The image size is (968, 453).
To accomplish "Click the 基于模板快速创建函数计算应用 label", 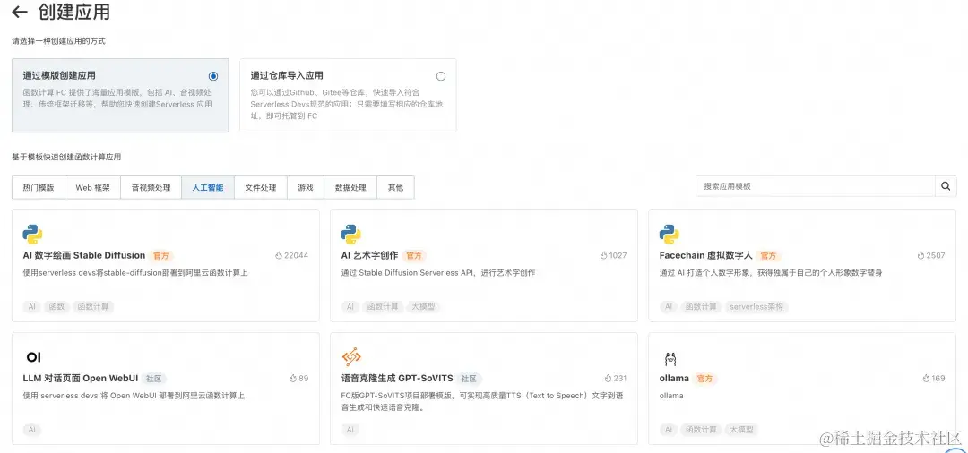I will 66,157.
